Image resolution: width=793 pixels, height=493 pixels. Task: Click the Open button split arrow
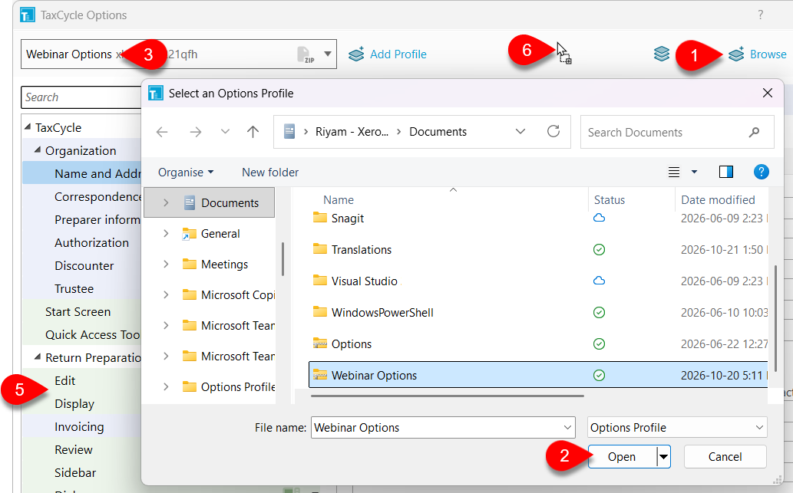pyautogui.click(x=663, y=457)
